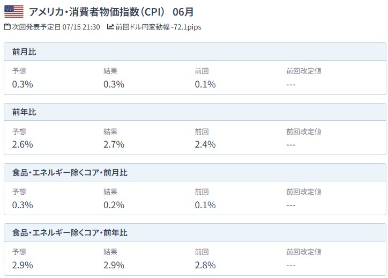Viewport: 388px width, 278px height.
Task: Select the 食品・エネルギー除くコア・前年比 header
Action: tap(195, 232)
